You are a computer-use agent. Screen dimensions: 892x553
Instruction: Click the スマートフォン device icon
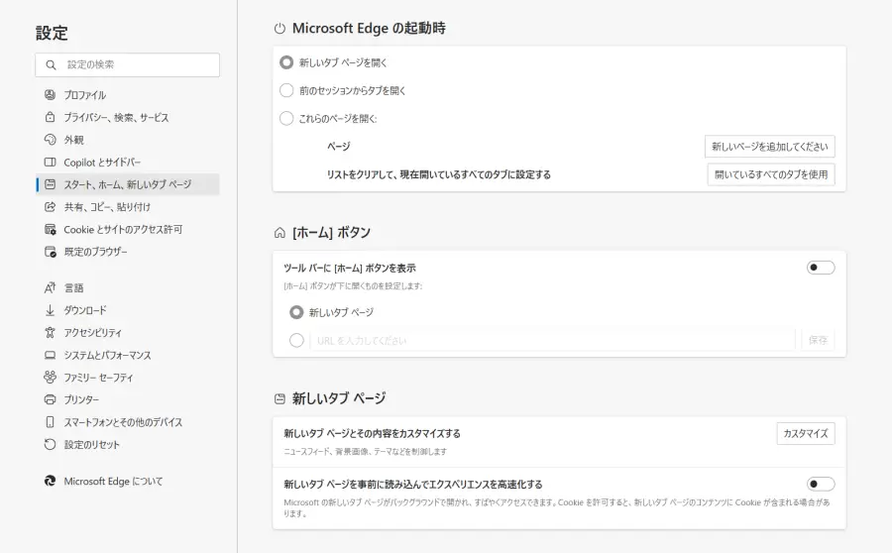pos(51,422)
